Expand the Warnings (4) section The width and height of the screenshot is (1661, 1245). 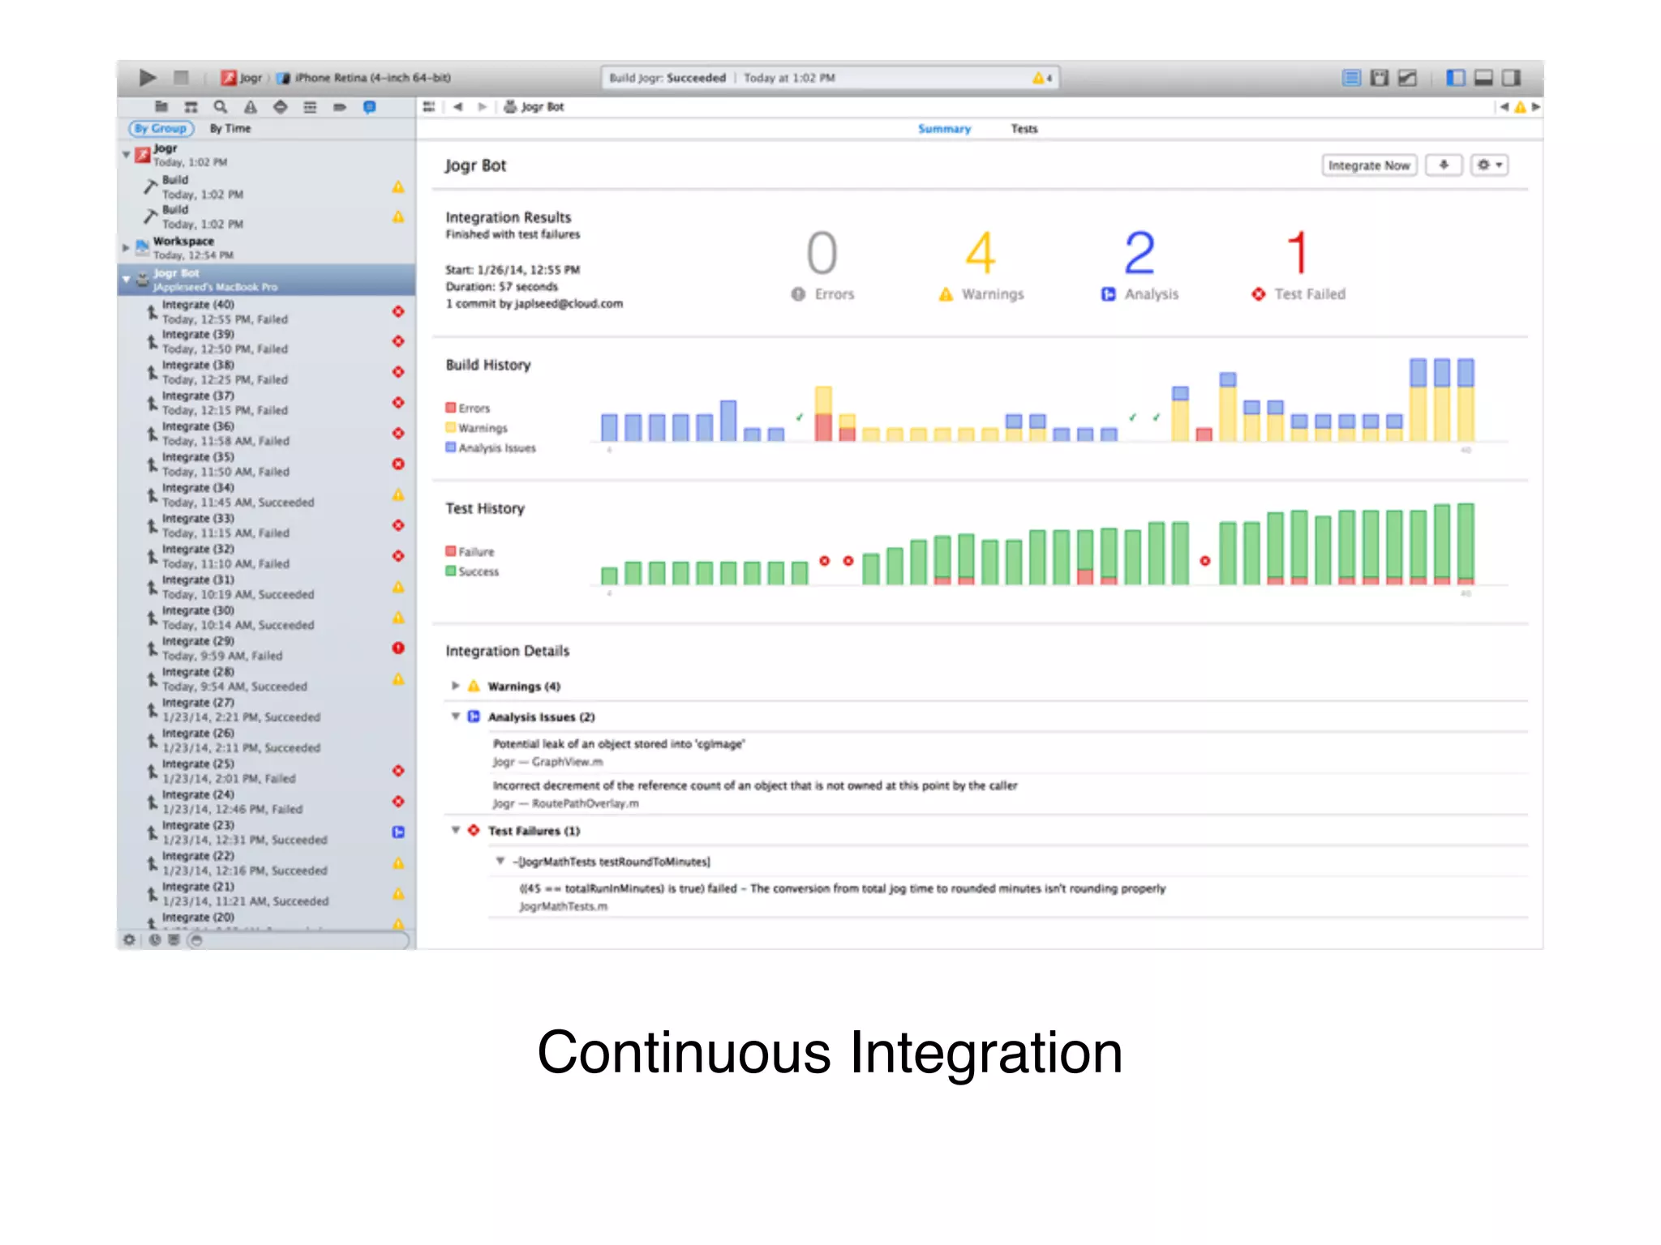(456, 686)
